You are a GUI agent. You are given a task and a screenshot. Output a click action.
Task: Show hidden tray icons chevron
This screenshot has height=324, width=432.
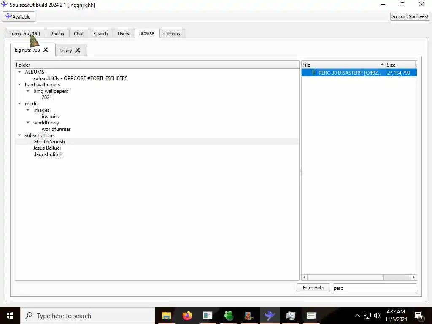357,316
